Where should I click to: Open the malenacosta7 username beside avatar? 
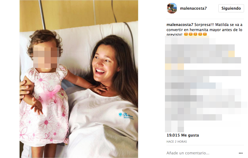click(x=193, y=8)
